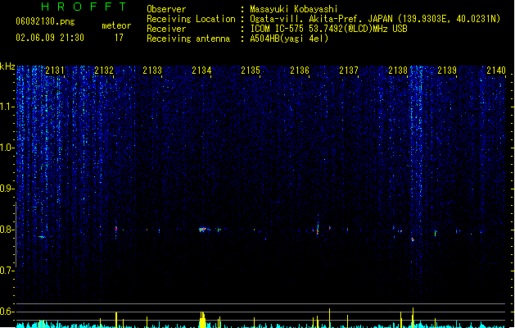Click the meteor label
The height and width of the screenshot is (328, 515).
(116, 25)
